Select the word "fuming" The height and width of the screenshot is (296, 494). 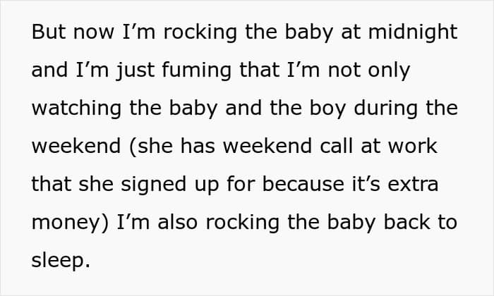tap(197, 70)
